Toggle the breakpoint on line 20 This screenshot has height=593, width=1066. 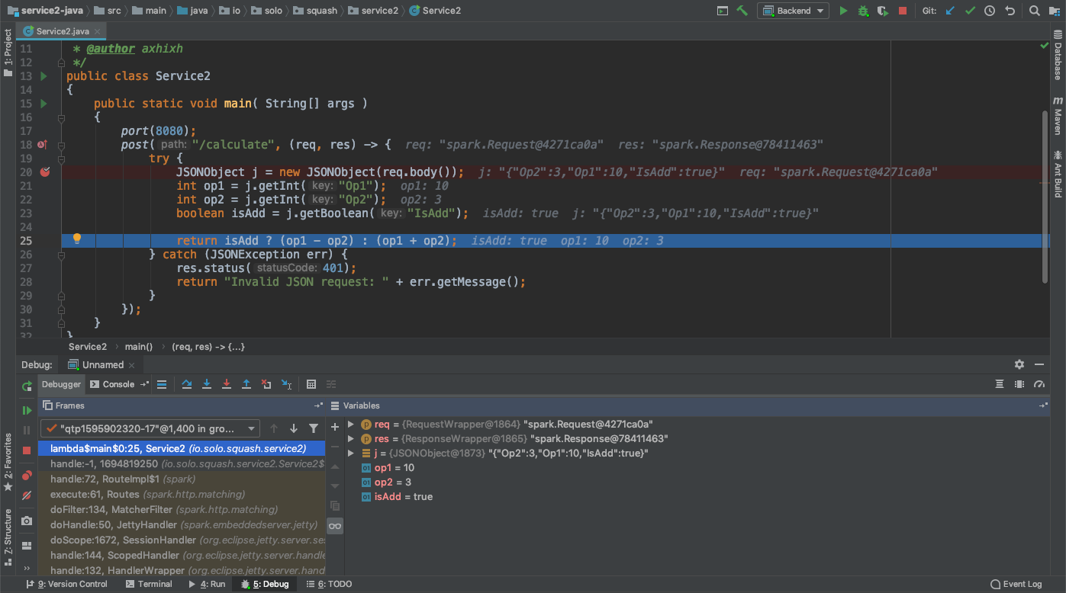(45, 172)
